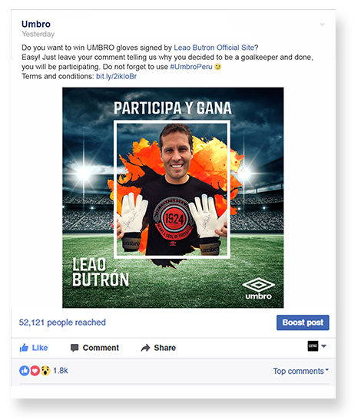Click the Umbro page avatar icon
Image resolution: width=361 pixels, height=420 pixels.
313,346
